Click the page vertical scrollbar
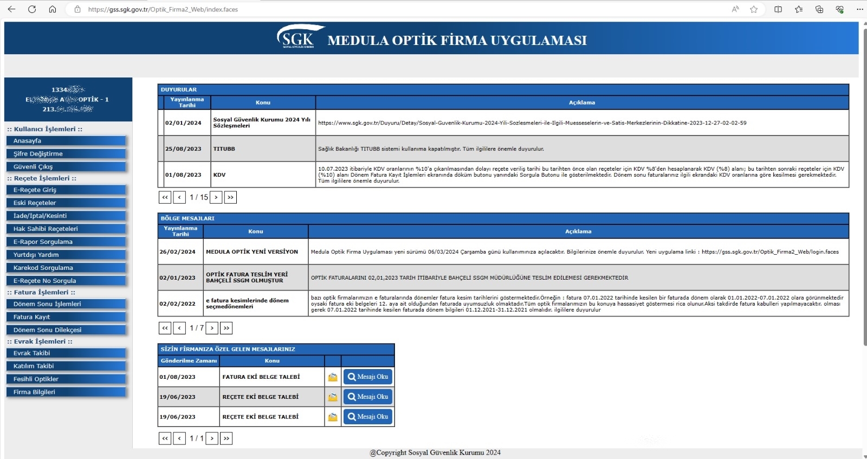This screenshot has height=459, width=867. pyautogui.click(x=864, y=184)
